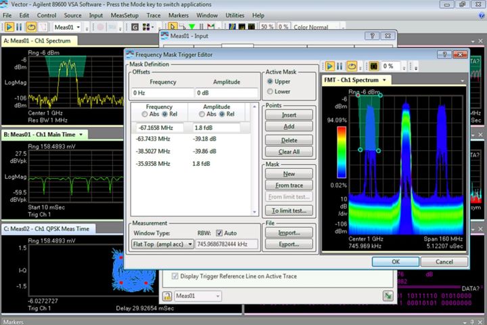The height and width of the screenshot is (325, 487).
Task: Click the Restart loop icon in main toolbar
Action: pos(32,27)
